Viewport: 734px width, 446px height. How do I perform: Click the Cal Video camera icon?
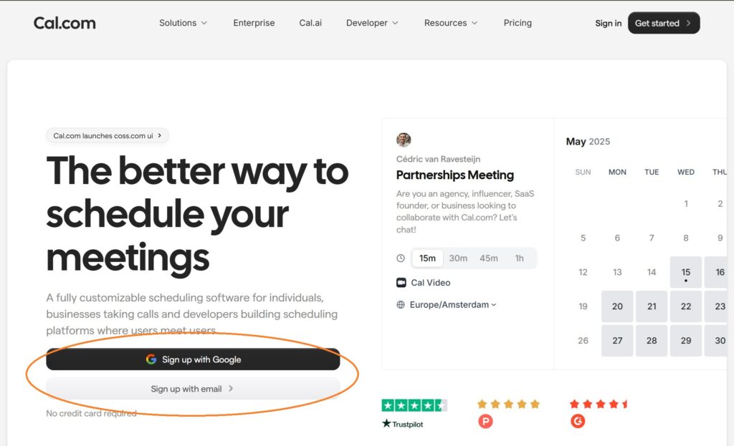click(x=401, y=283)
